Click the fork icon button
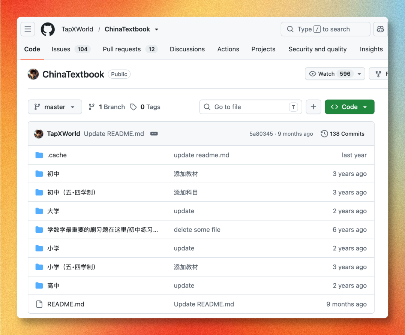The width and height of the screenshot is (405, 335). (379, 74)
